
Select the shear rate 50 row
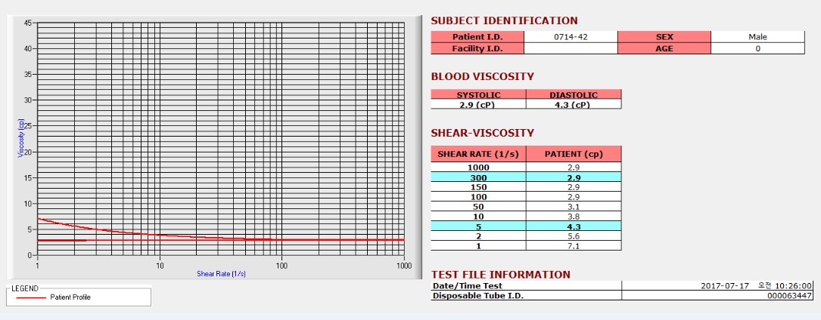point(526,207)
